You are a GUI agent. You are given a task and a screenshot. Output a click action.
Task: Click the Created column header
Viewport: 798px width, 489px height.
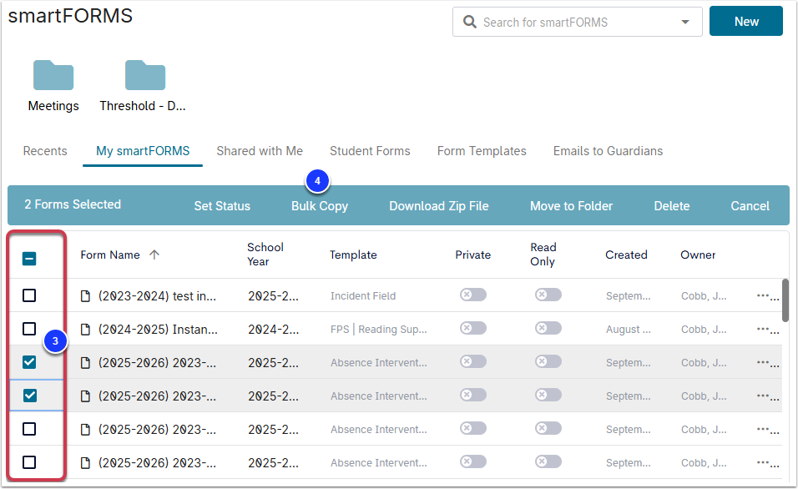point(626,255)
